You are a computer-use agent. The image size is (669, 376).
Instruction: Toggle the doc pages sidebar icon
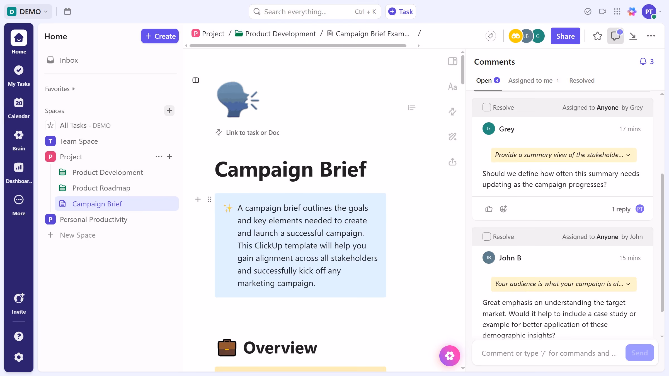click(196, 80)
